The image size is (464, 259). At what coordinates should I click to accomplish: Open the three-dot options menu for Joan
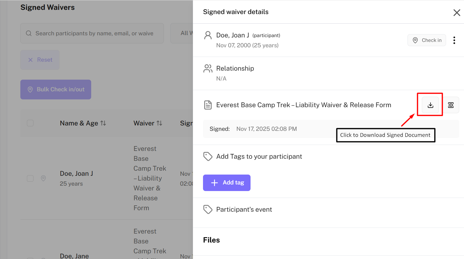pyautogui.click(x=454, y=40)
